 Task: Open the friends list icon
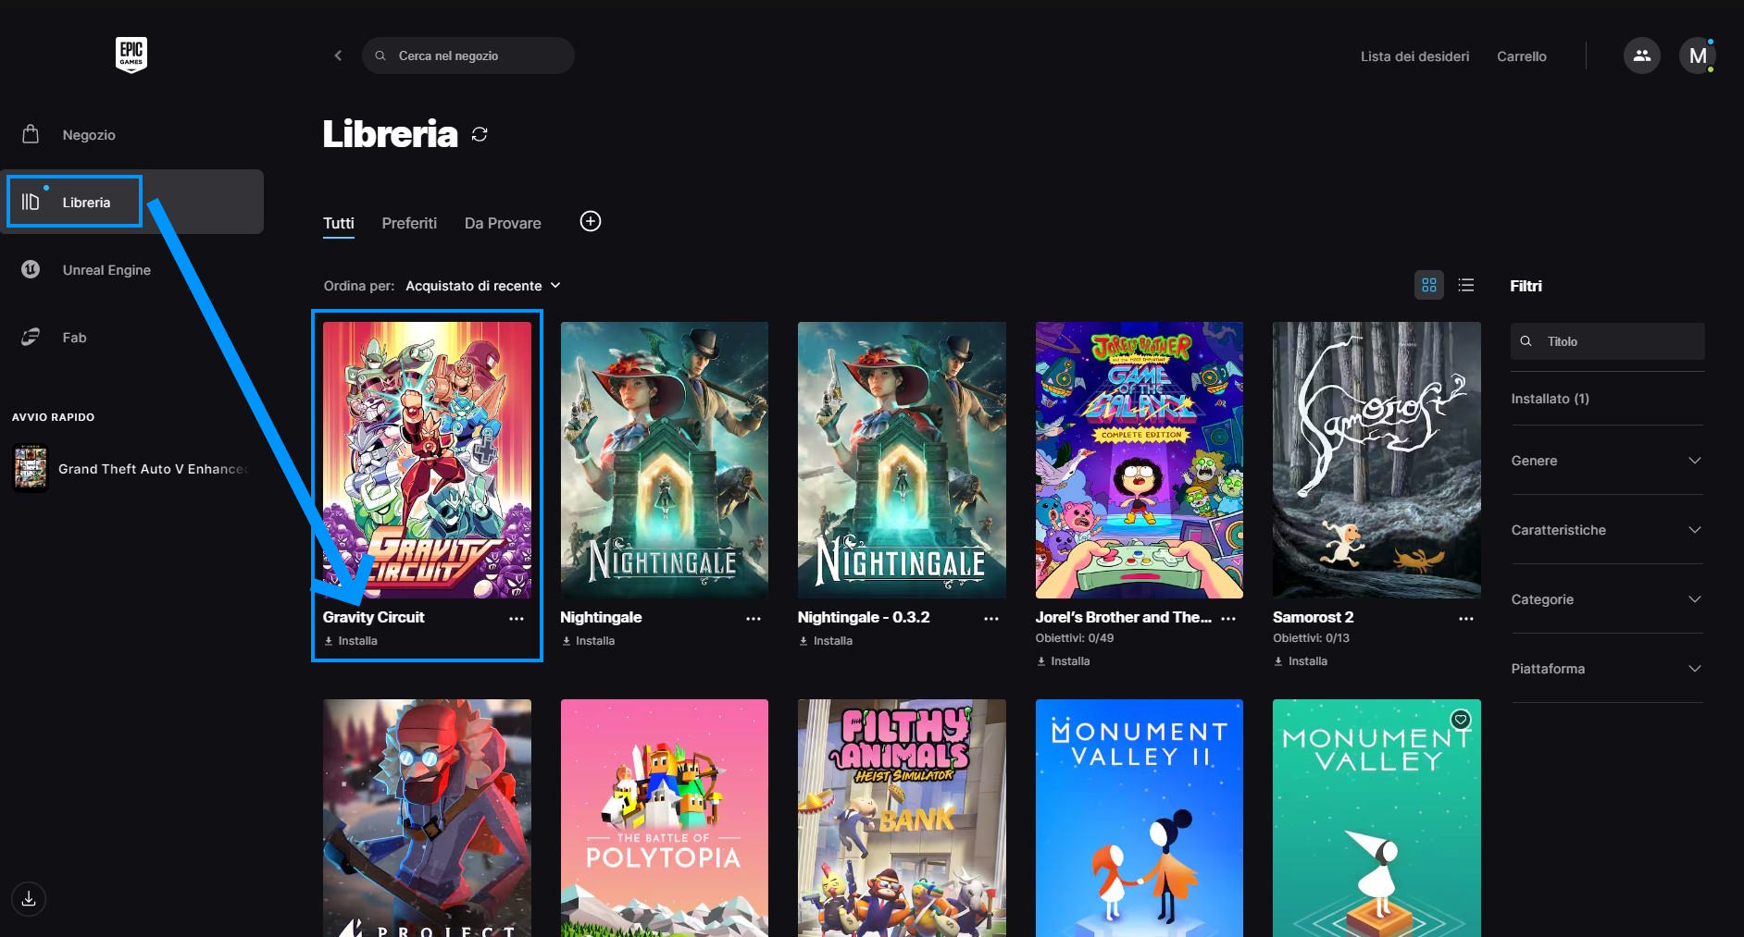(x=1641, y=55)
